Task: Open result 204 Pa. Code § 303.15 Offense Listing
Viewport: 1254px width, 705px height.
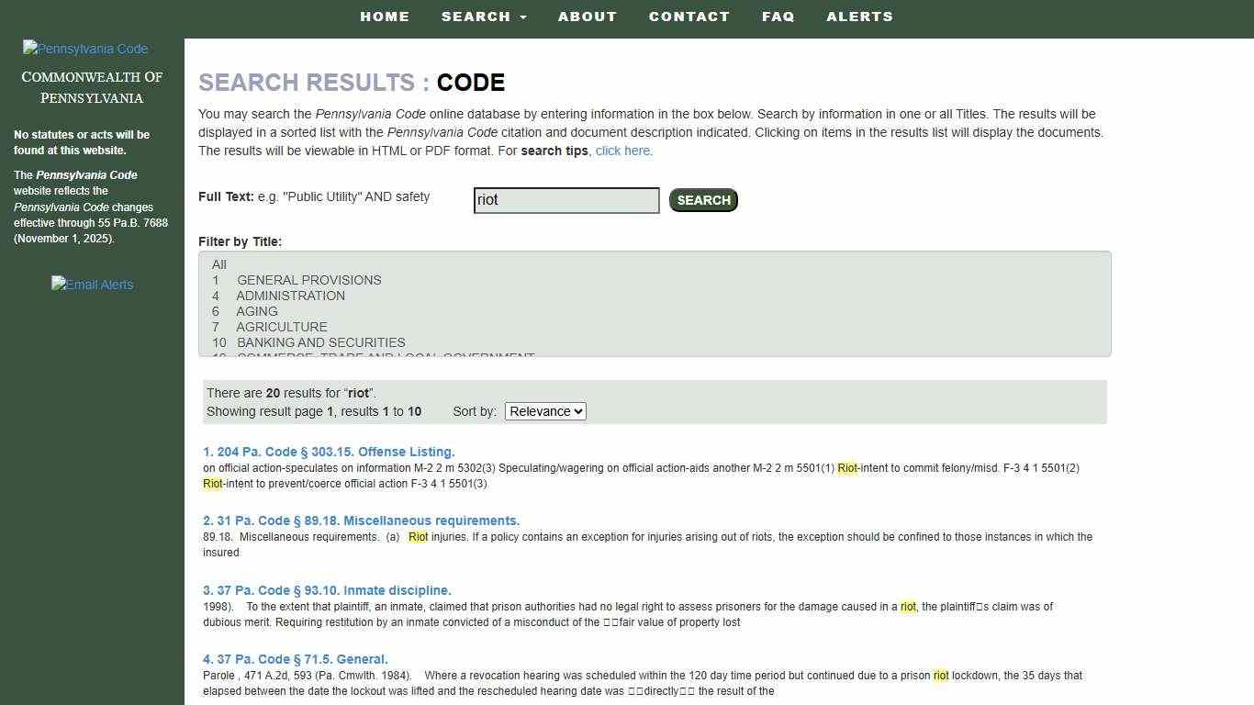Action: (329, 452)
